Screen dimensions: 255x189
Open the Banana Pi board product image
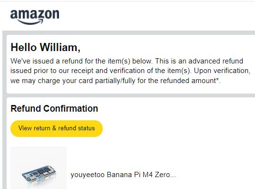39,168
